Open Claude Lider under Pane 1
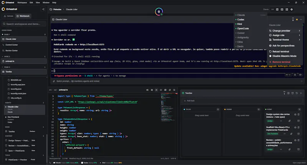The width and height of the screenshot is (307, 165). tap(24, 39)
